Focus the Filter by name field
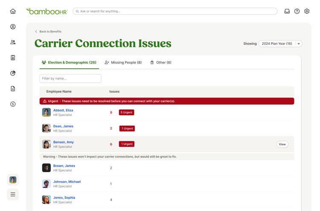Image resolution: width=320 pixels, height=211 pixels. click(70, 79)
